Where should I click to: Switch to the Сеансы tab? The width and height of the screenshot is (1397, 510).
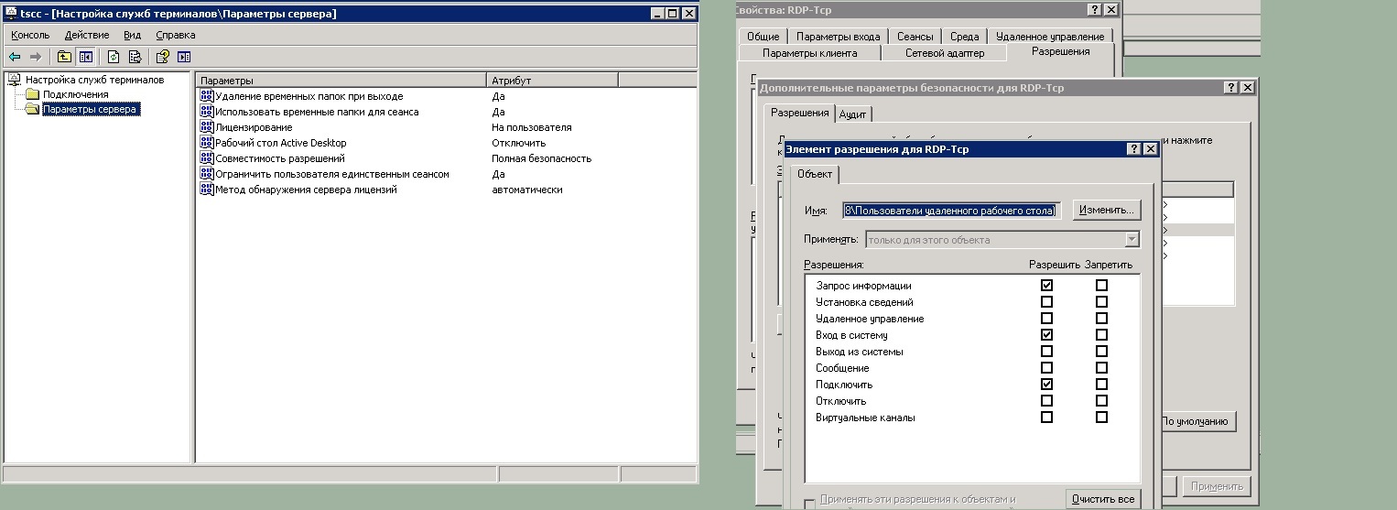tap(915, 37)
